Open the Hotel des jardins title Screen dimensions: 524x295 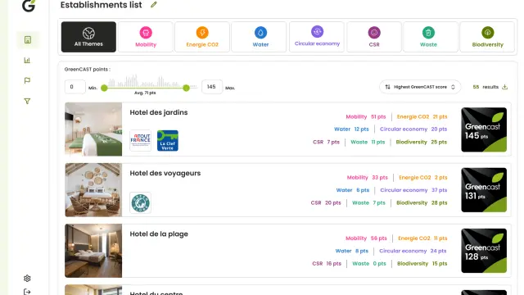pyautogui.click(x=159, y=112)
